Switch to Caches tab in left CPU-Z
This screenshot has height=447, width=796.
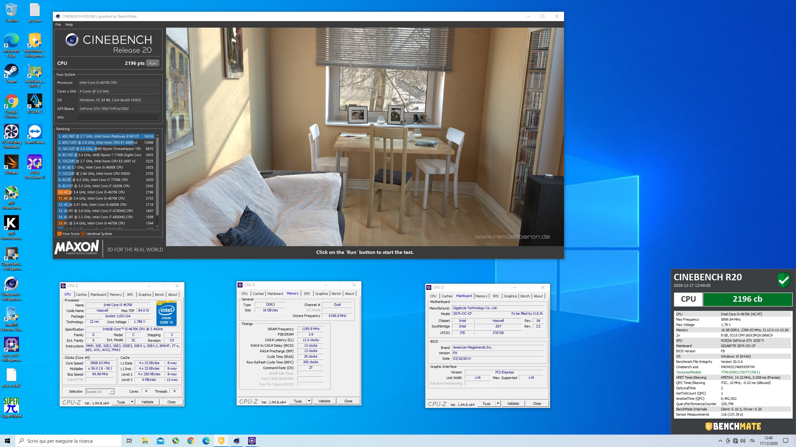(81, 295)
